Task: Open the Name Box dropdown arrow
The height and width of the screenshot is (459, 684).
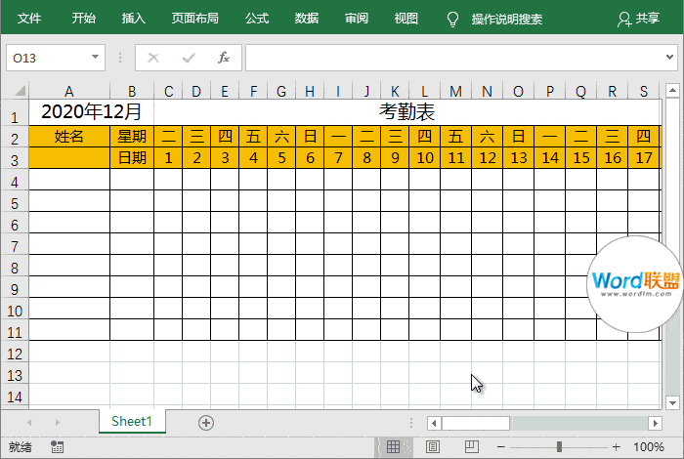Action: point(95,57)
